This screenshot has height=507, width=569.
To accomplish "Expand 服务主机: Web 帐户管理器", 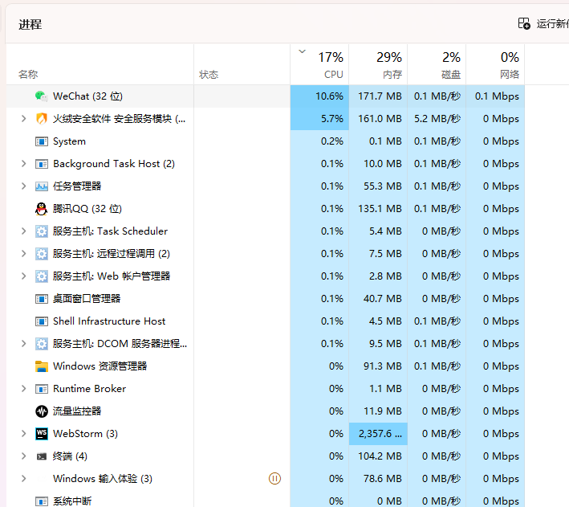I will click(x=23, y=276).
